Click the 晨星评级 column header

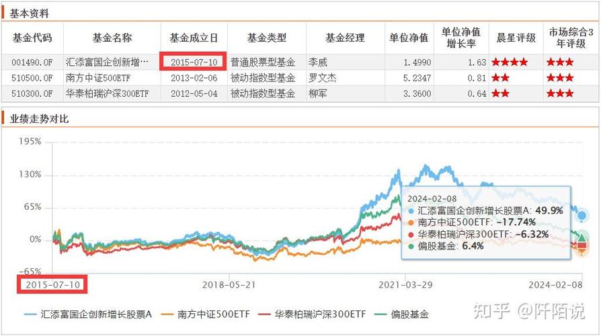(516, 38)
